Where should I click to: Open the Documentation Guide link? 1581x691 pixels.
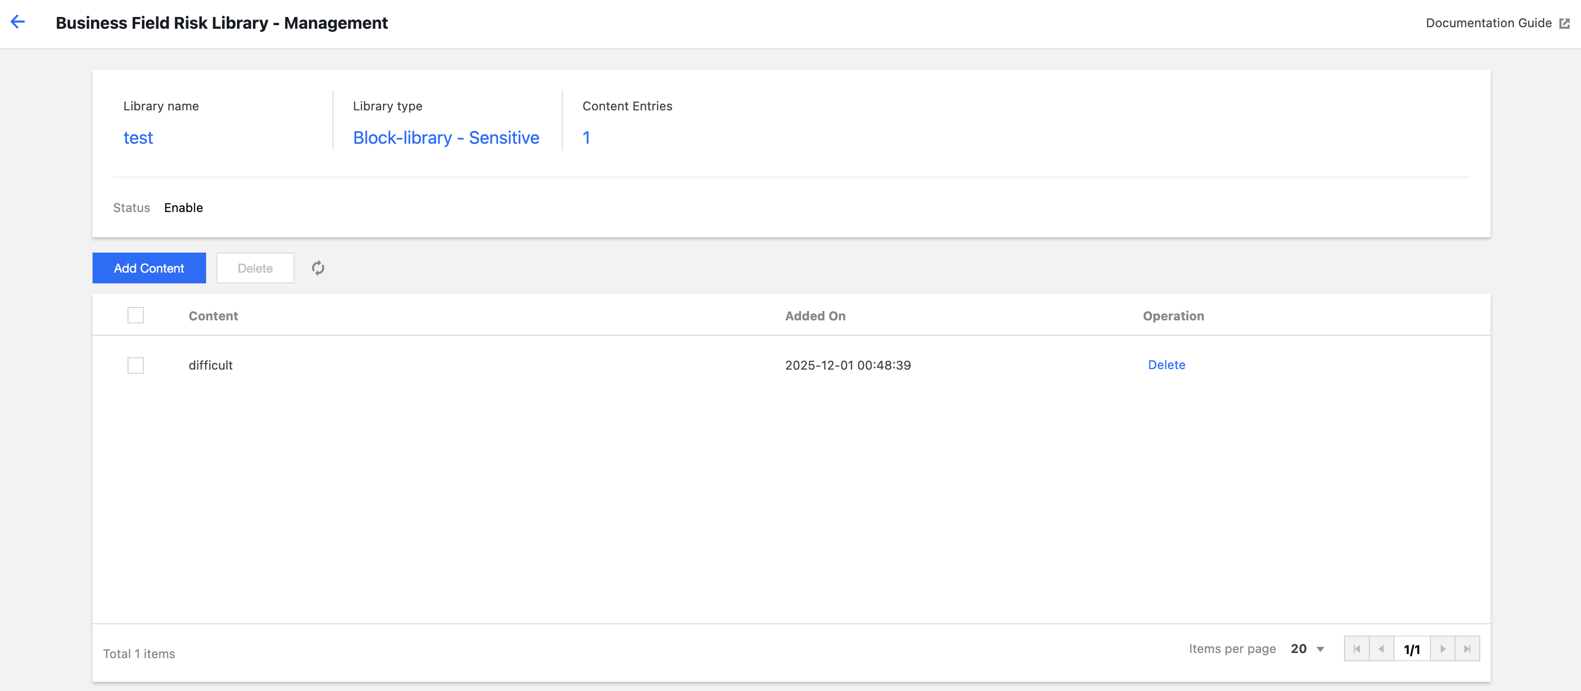[1488, 23]
